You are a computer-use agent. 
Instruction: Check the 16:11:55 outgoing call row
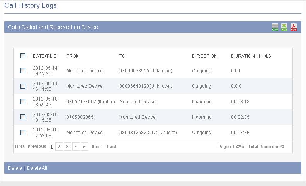pyautogui.click(x=23, y=86)
